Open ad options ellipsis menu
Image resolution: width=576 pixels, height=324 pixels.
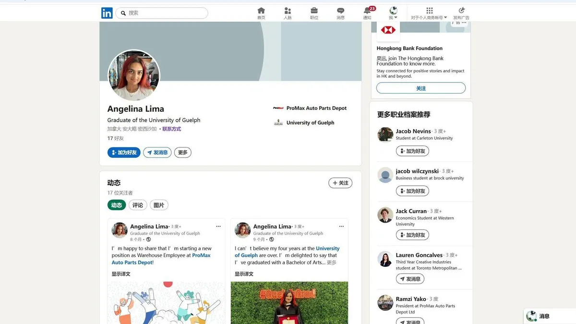(464, 23)
